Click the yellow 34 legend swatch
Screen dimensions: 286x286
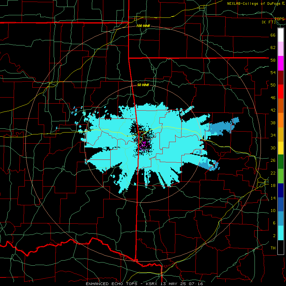[x=281, y=148]
